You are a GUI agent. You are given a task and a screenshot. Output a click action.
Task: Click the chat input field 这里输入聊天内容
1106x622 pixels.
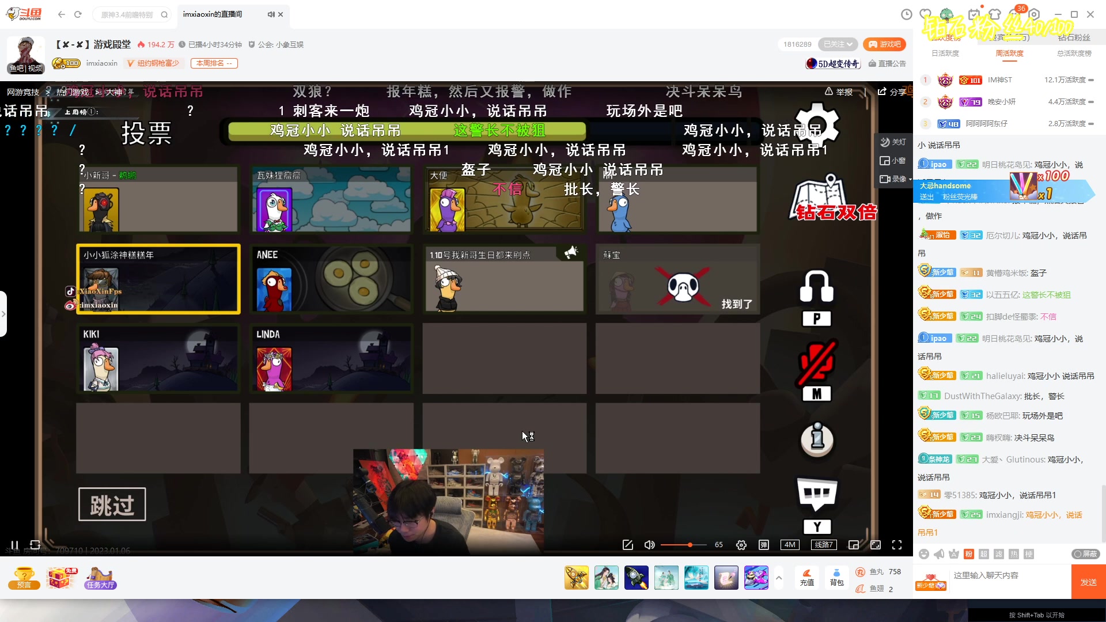point(1008,575)
